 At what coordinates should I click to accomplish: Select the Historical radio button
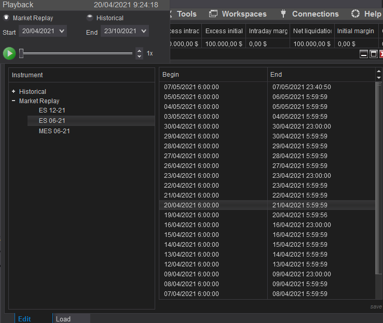pos(90,18)
